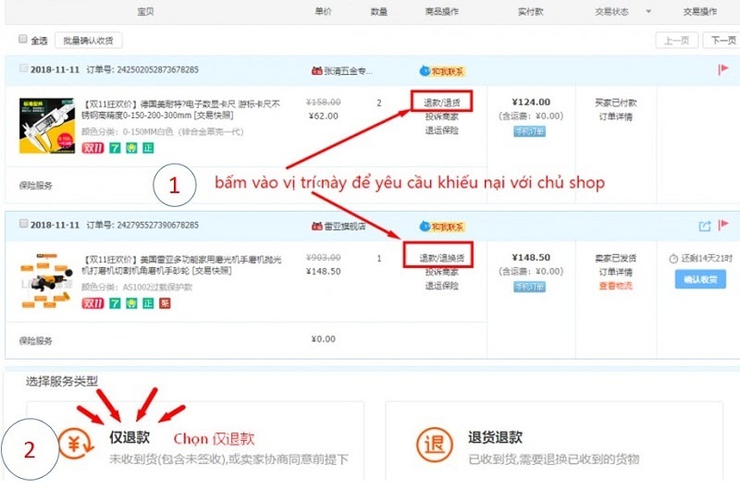Click 退款/退换货 on the angle grinder order
The width and height of the screenshot is (740, 489).
(440, 258)
